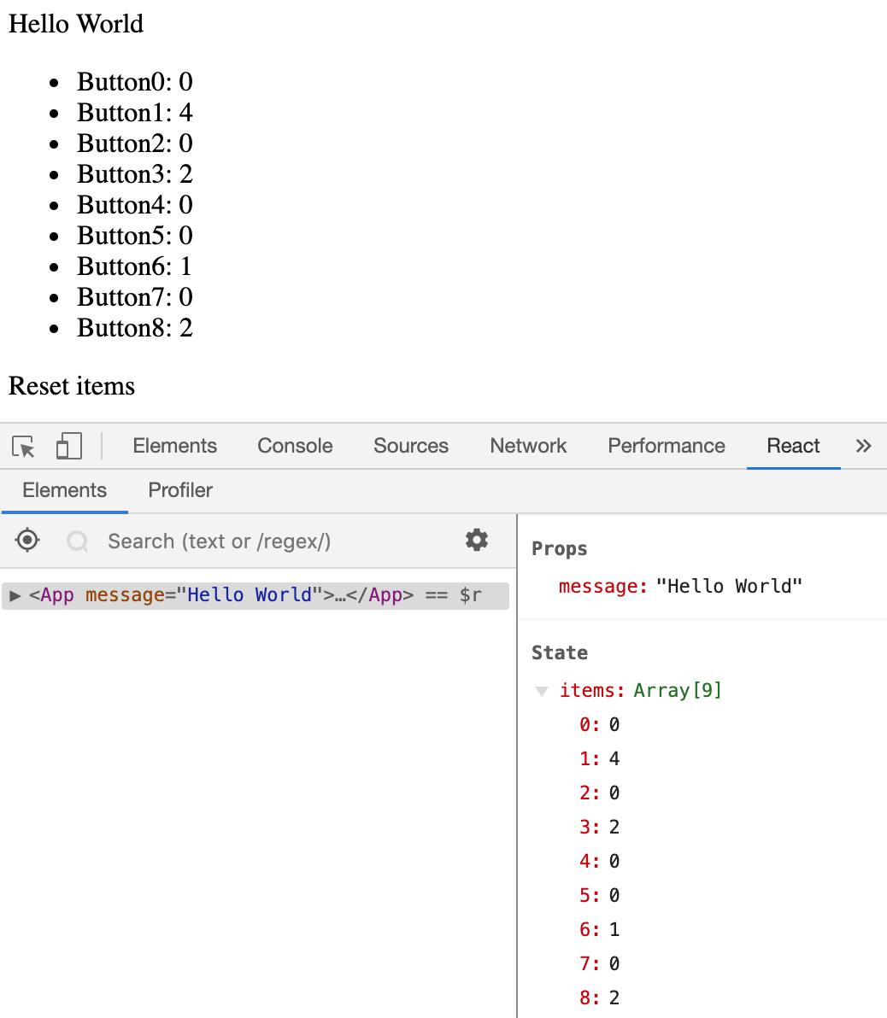This screenshot has width=887, height=1018.
Task: Open DevTools settings via gear icon
Action: point(476,540)
